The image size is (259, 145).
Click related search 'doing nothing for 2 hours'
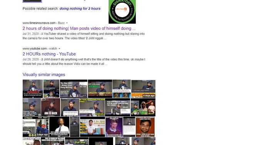pos(80,8)
